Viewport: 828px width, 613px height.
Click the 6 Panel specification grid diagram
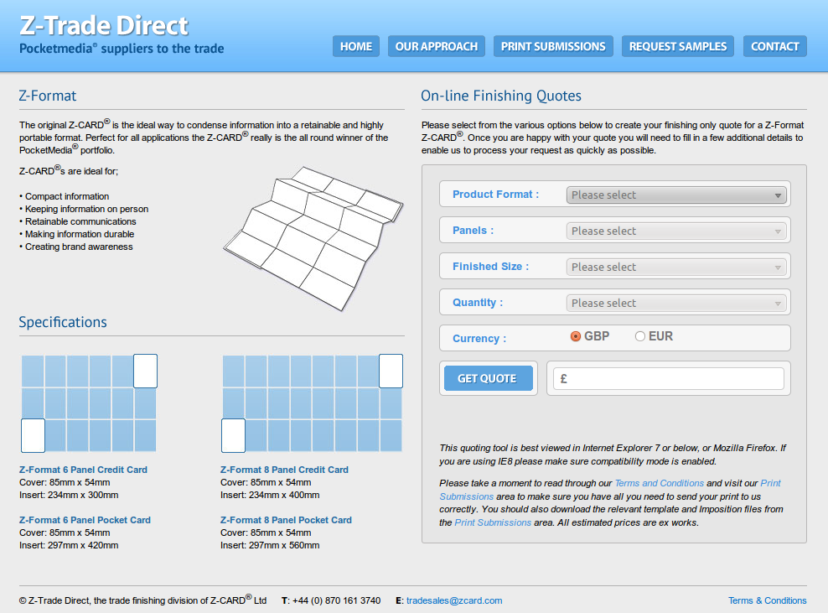89,403
